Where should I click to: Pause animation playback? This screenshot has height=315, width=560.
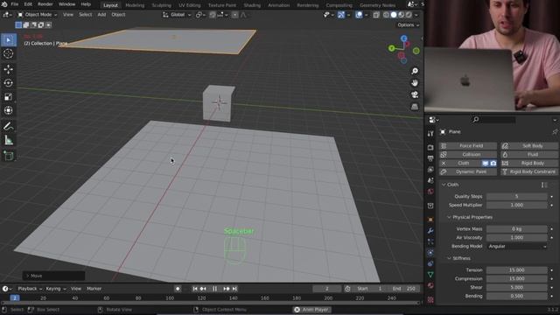coord(214,289)
